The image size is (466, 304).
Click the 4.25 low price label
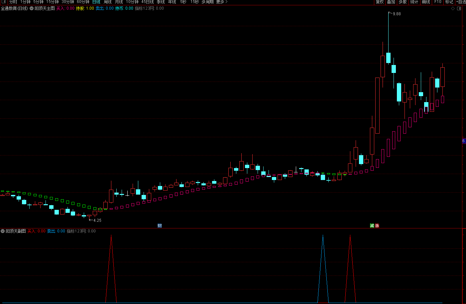pos(97,220)
